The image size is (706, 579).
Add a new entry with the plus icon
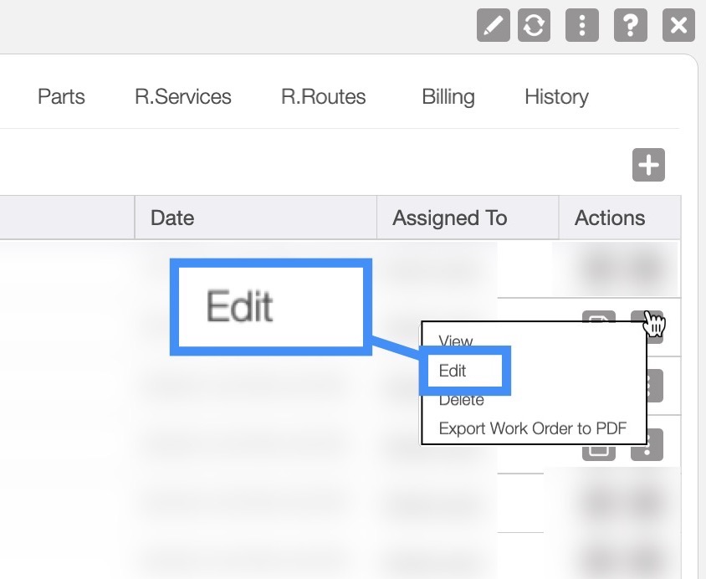pos(648,165)
